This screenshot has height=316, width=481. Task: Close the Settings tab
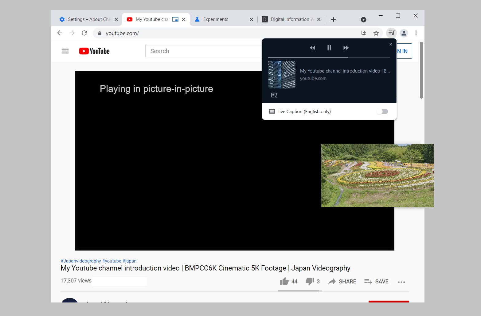(116, 19)
